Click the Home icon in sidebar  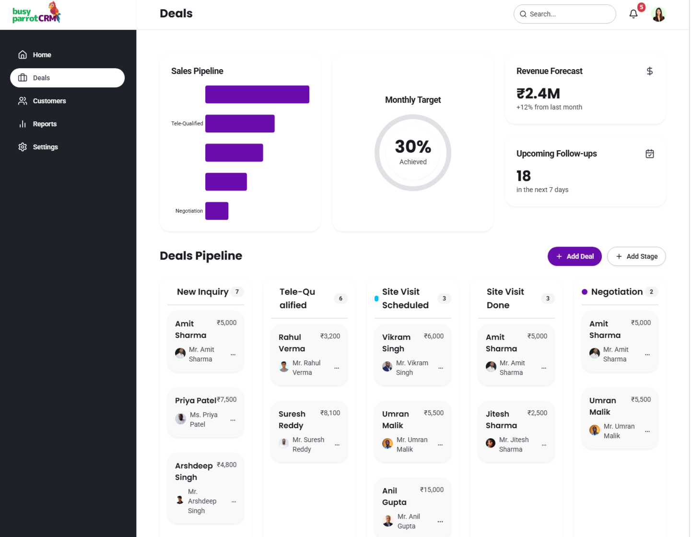tap(23, 55)
